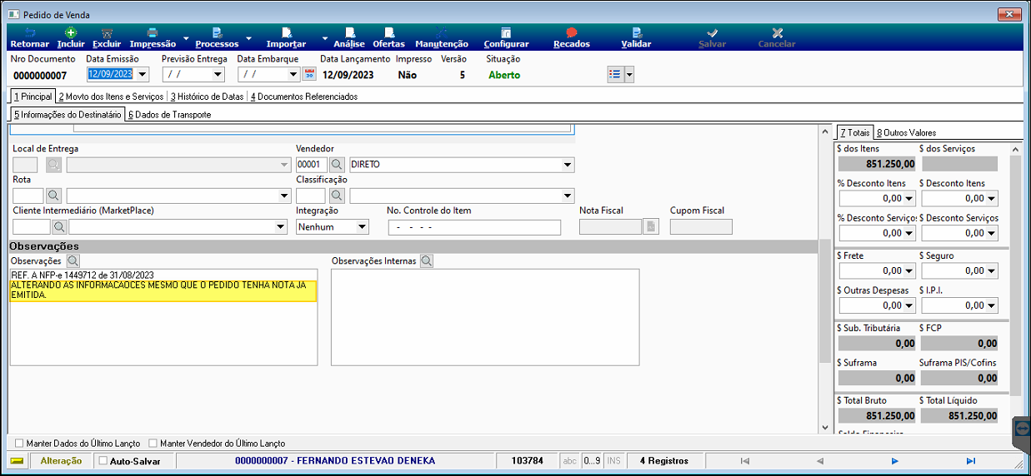The image size is (1031, 476).
Task: Open the $ Outras Despesas dropdown
Action: point(909,305)
